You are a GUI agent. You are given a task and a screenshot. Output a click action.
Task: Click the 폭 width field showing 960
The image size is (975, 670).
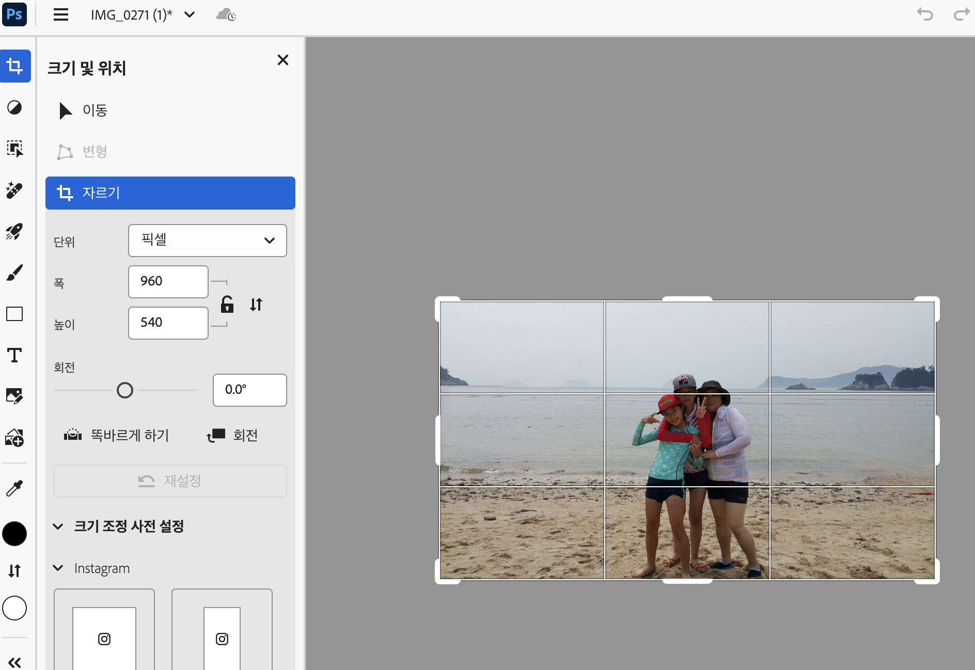(168, 282)
